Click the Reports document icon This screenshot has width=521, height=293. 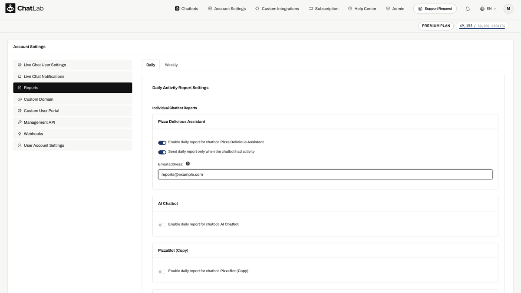click(20, 88)
